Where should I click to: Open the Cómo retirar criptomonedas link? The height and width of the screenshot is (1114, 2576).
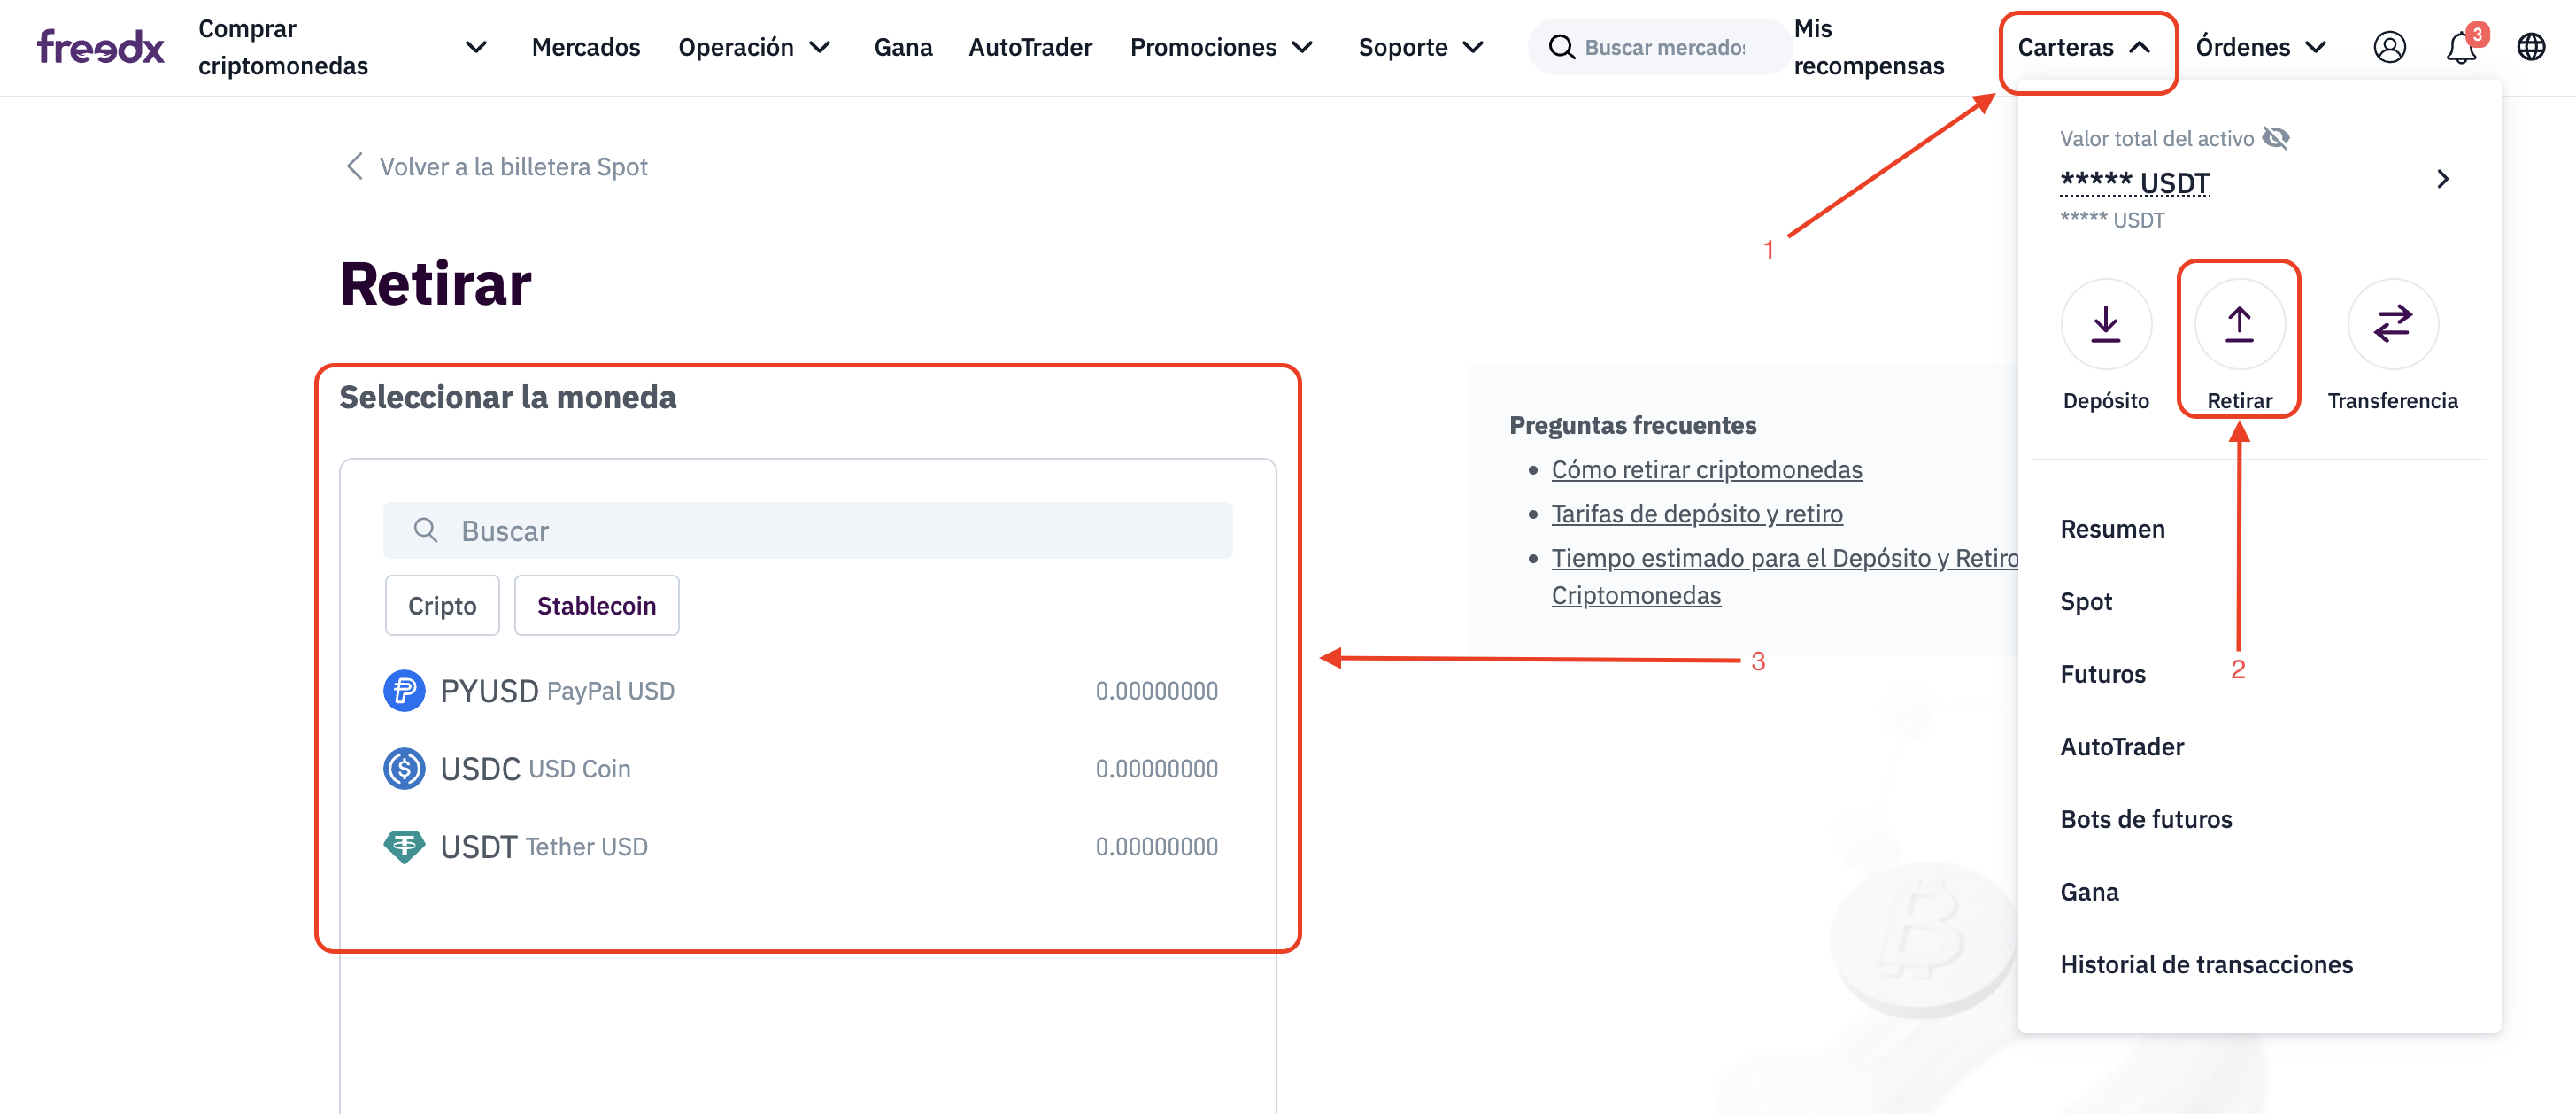click(1706, 469)
